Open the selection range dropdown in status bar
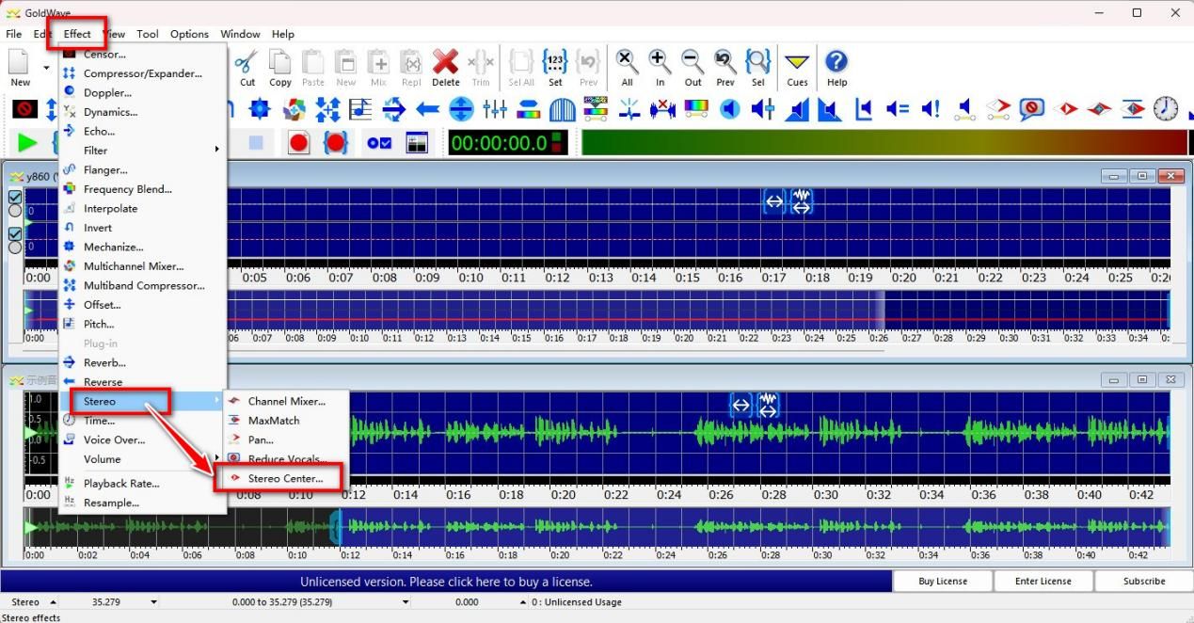The image size is (1194, 623). pos(406,602)
